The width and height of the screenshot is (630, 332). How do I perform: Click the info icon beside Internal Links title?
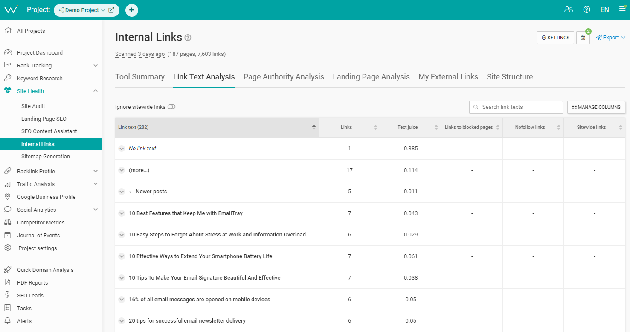tap(188, 38)
